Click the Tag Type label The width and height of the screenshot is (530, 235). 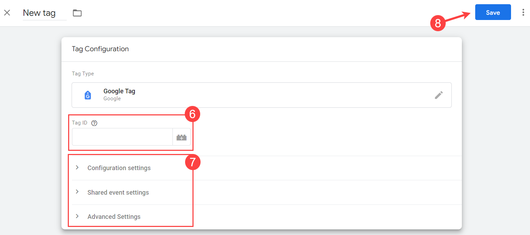click(x=83, y=74)
